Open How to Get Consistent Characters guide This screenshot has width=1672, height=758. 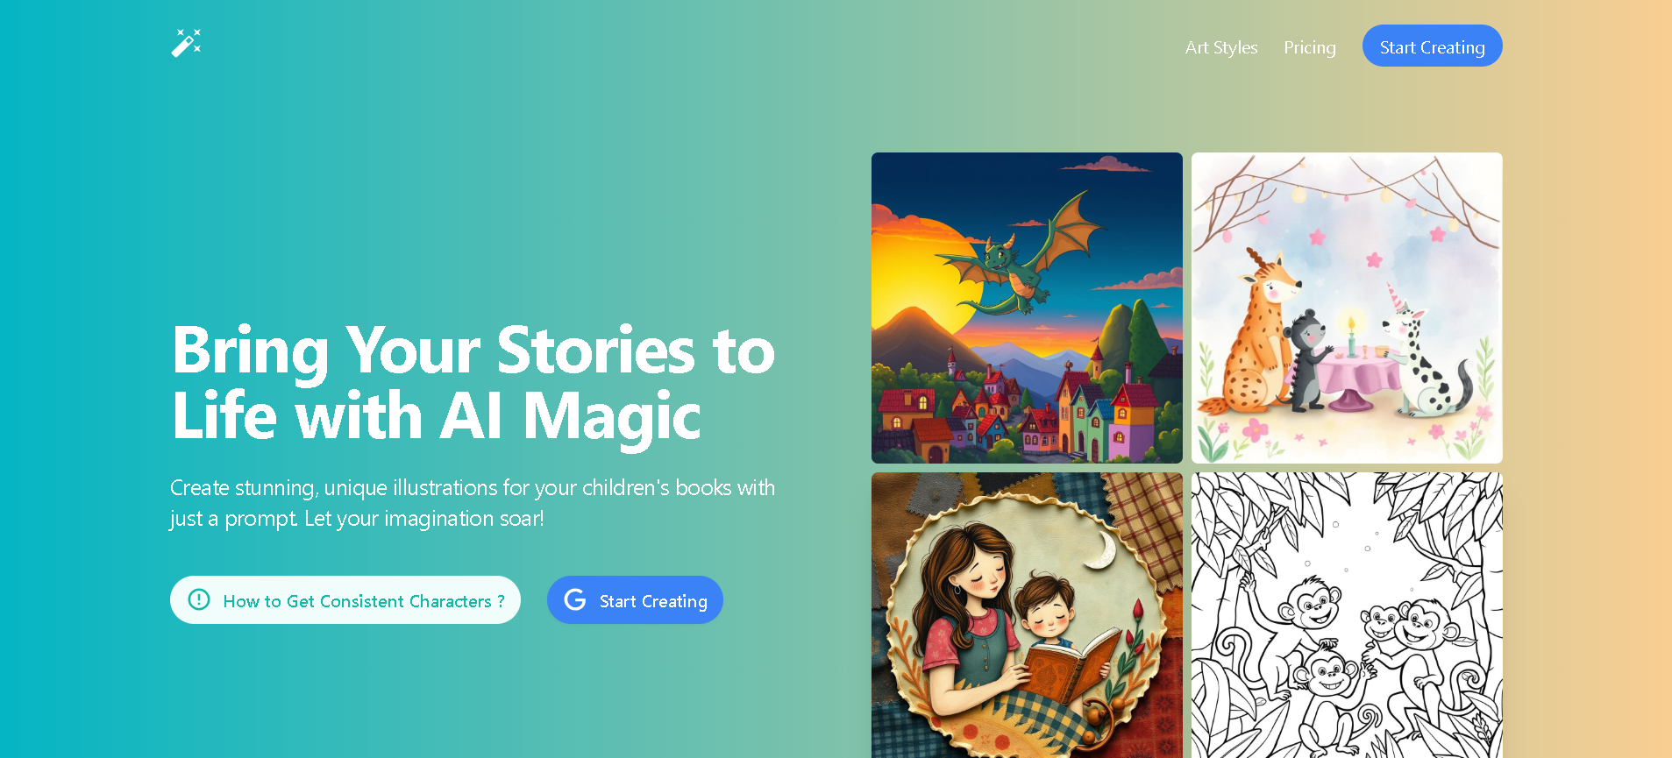pyautogui.click(x=345, y=600)
